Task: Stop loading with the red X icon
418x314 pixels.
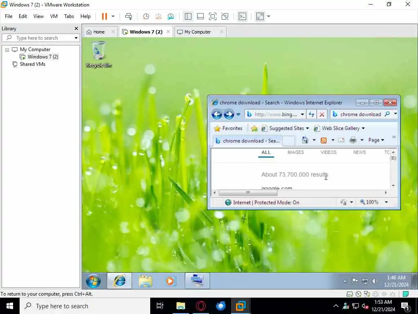Action: [x=322, y=114]
